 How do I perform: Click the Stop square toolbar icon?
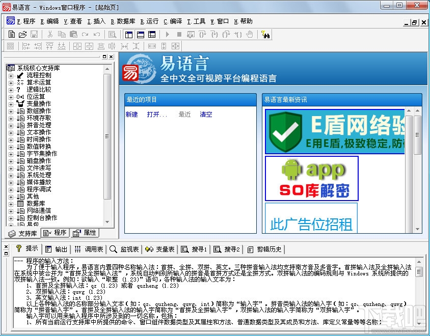coord(179,35)
